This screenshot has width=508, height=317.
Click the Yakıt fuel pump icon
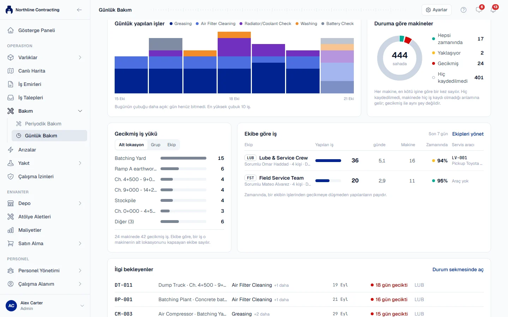[11, 163]
